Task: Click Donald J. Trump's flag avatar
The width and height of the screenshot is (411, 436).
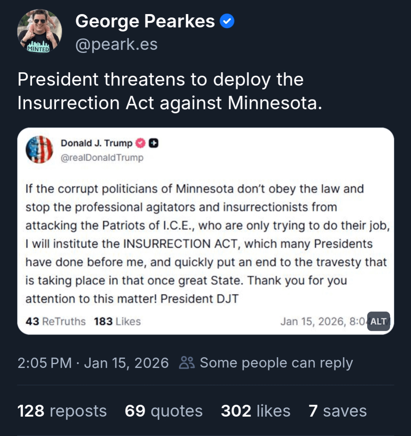Action: [39, 149]
